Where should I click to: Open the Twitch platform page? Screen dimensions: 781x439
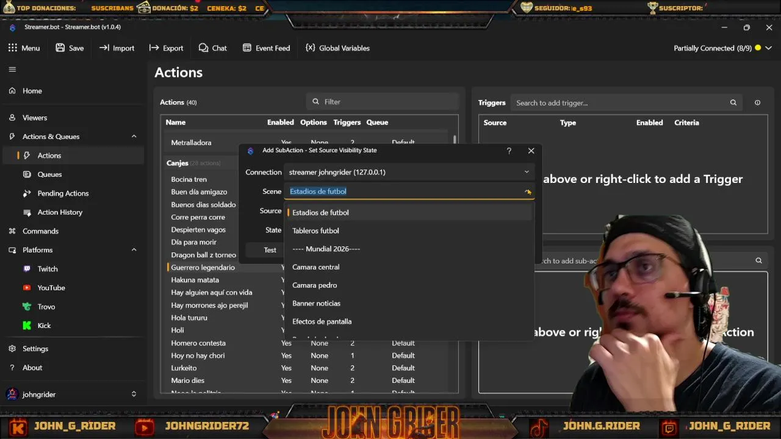point(72,269)
